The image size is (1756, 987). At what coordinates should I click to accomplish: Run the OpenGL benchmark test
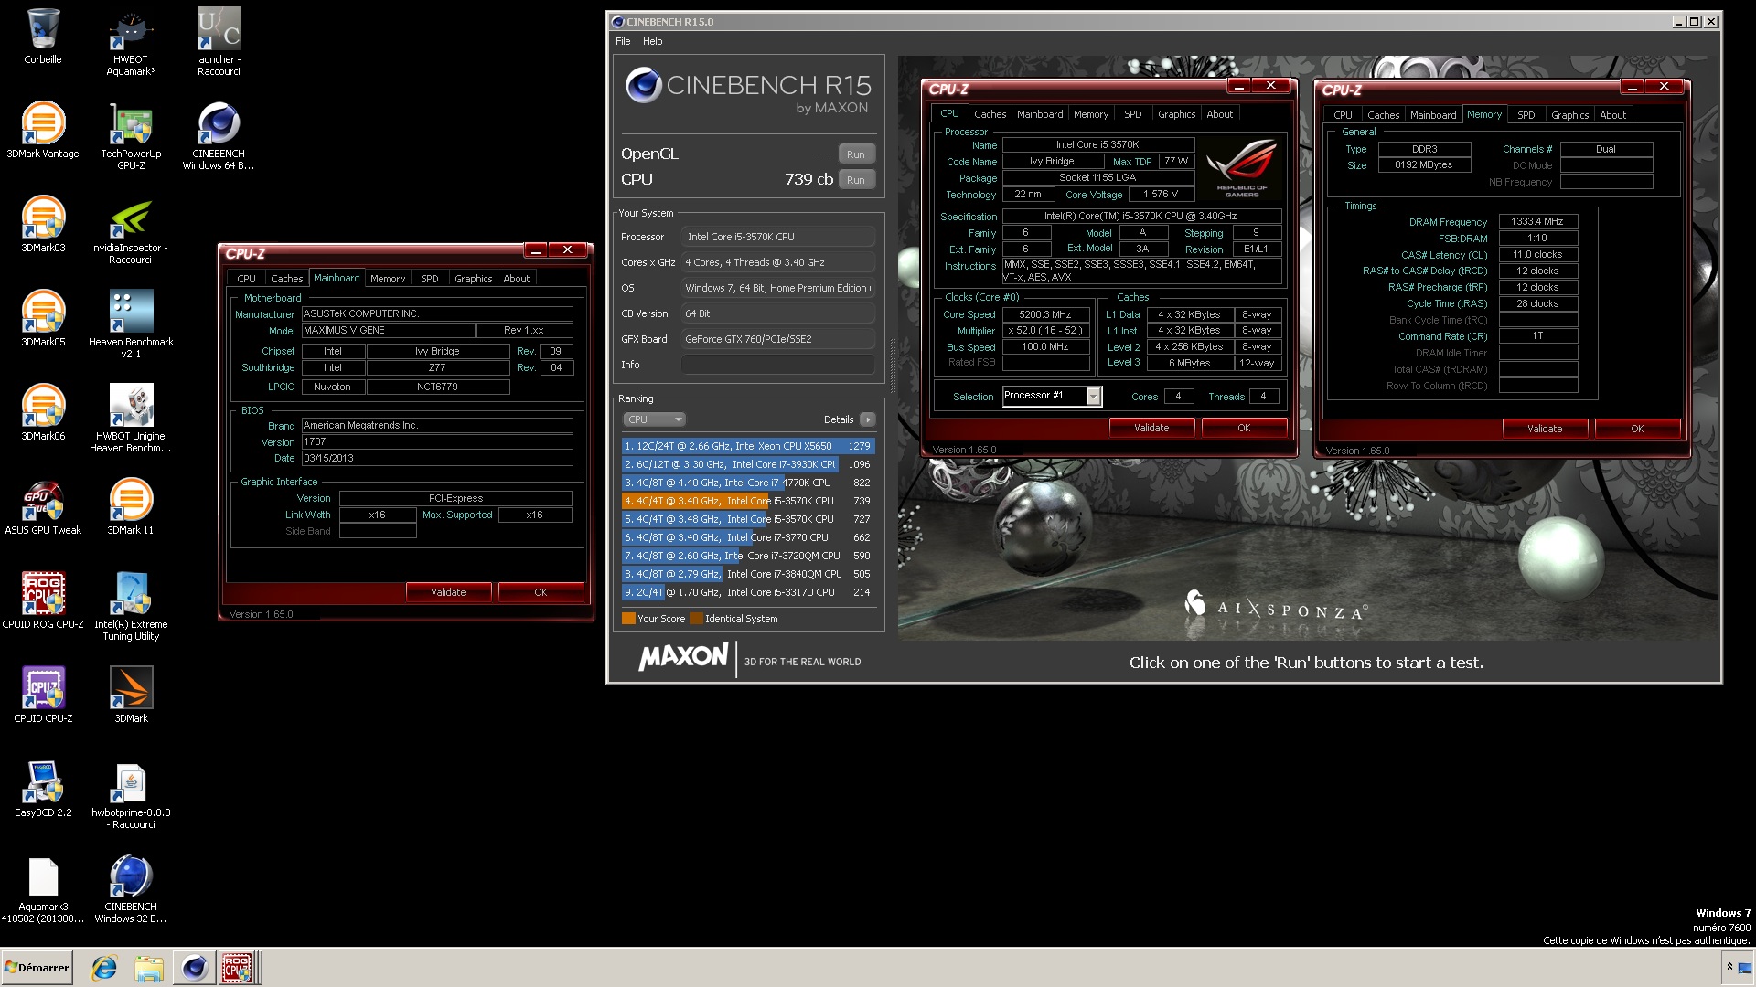click(x=856, y=154)
